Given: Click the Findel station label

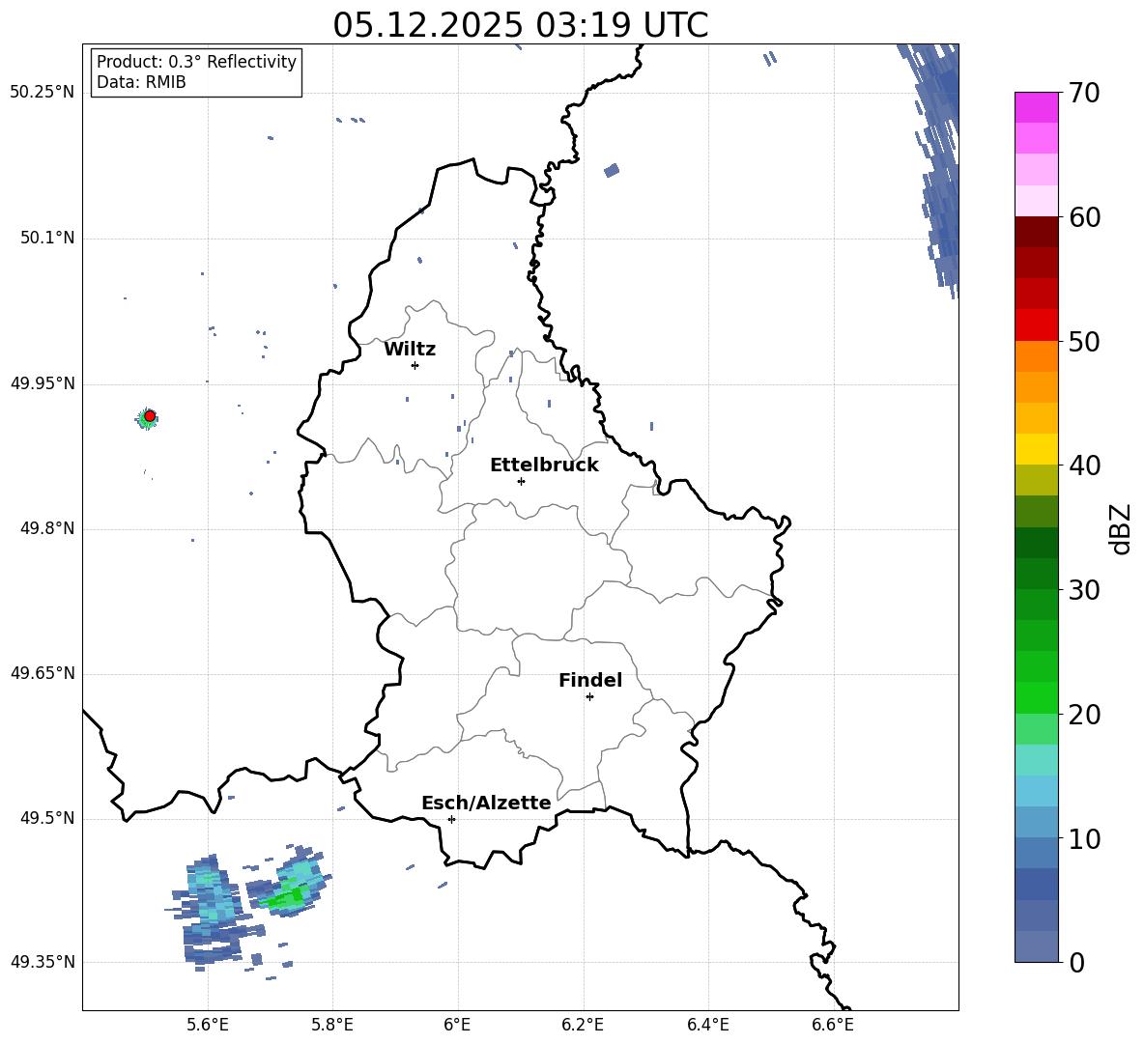Looking at the screenshot, I should point(590,680).
